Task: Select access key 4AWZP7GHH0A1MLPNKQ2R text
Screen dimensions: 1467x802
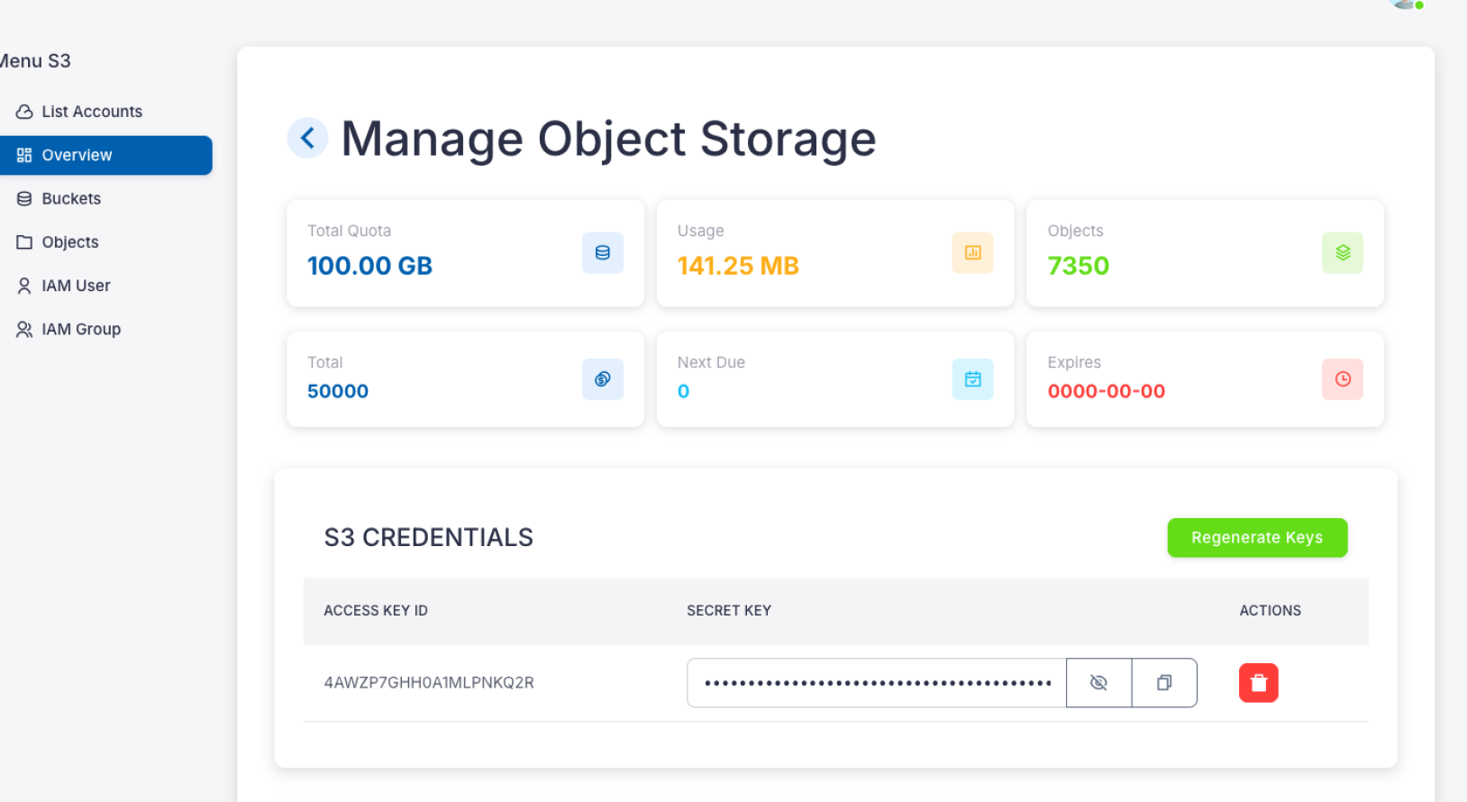Action: tap(429, 683)
